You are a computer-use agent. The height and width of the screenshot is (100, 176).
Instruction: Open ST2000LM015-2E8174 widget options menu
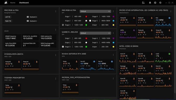pyautogui.click(x=56, y=55)
